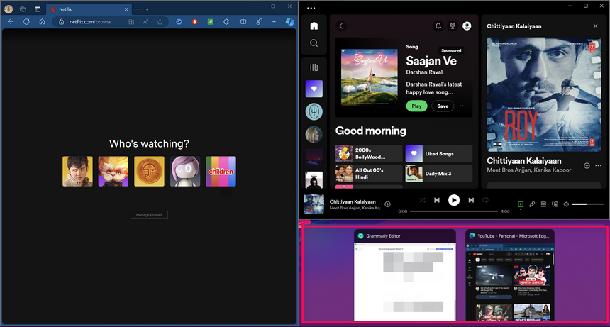This screenshot has width=610, height=327.
Task: Enable shuffle in Spotify player
Action: (x=423, y=201)
